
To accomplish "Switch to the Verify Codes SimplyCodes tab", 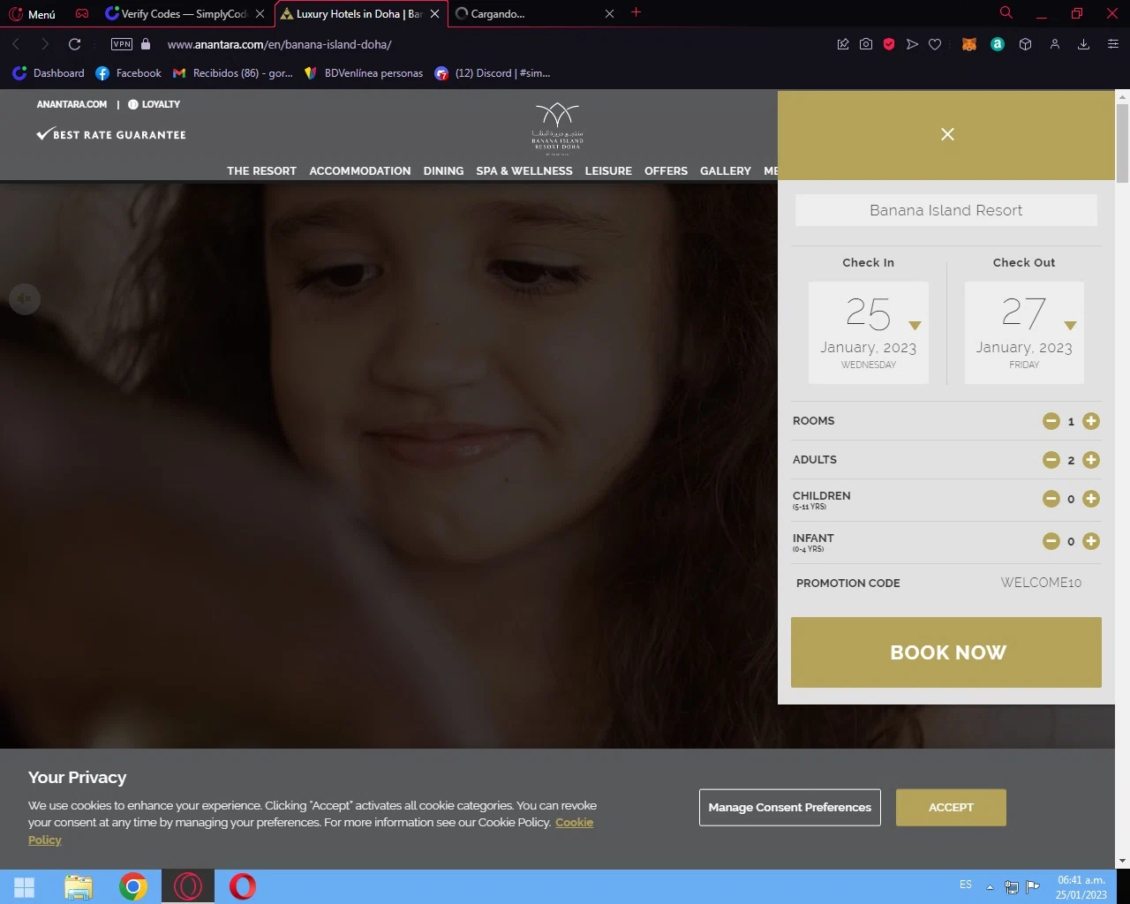I will (184, 14).
